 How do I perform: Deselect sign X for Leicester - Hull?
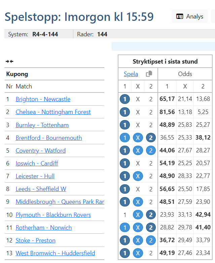tap(138, 176)
